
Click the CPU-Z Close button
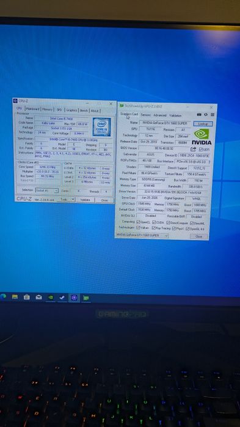point(104,200)
